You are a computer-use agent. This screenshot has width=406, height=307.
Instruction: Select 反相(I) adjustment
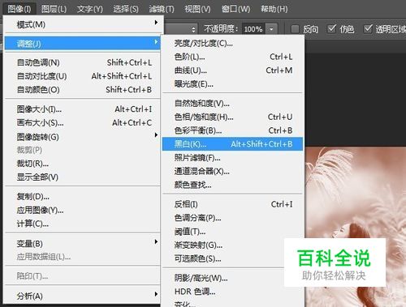click(232, 204)
